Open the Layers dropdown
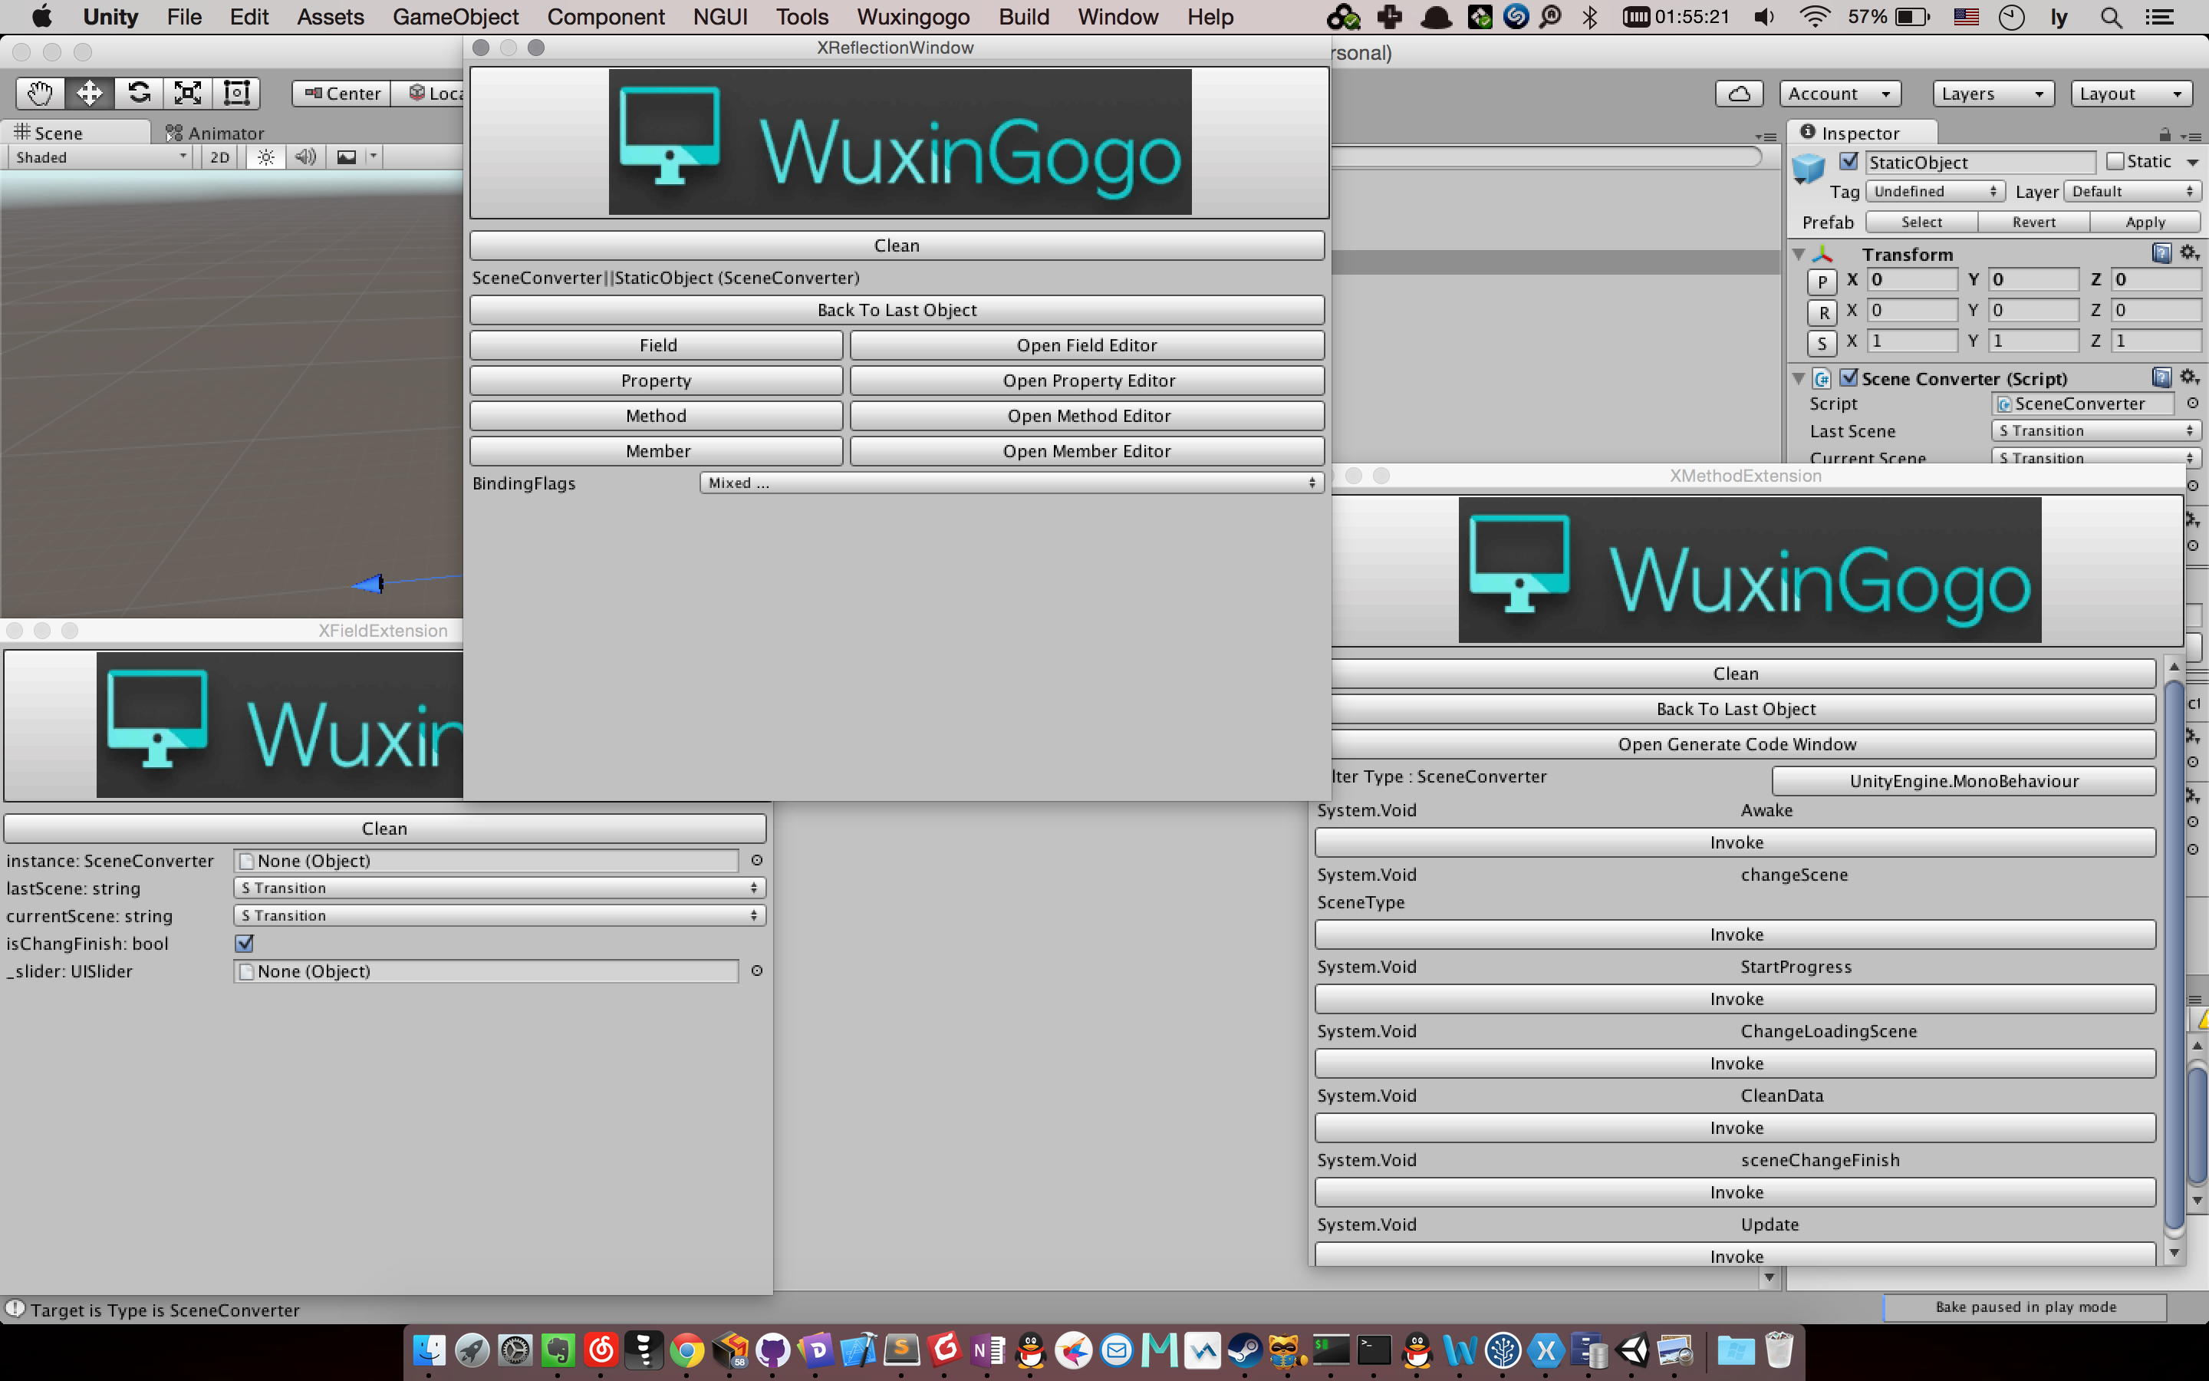The width and height of the screenshot is (2209, 1381). [1993, 93]
